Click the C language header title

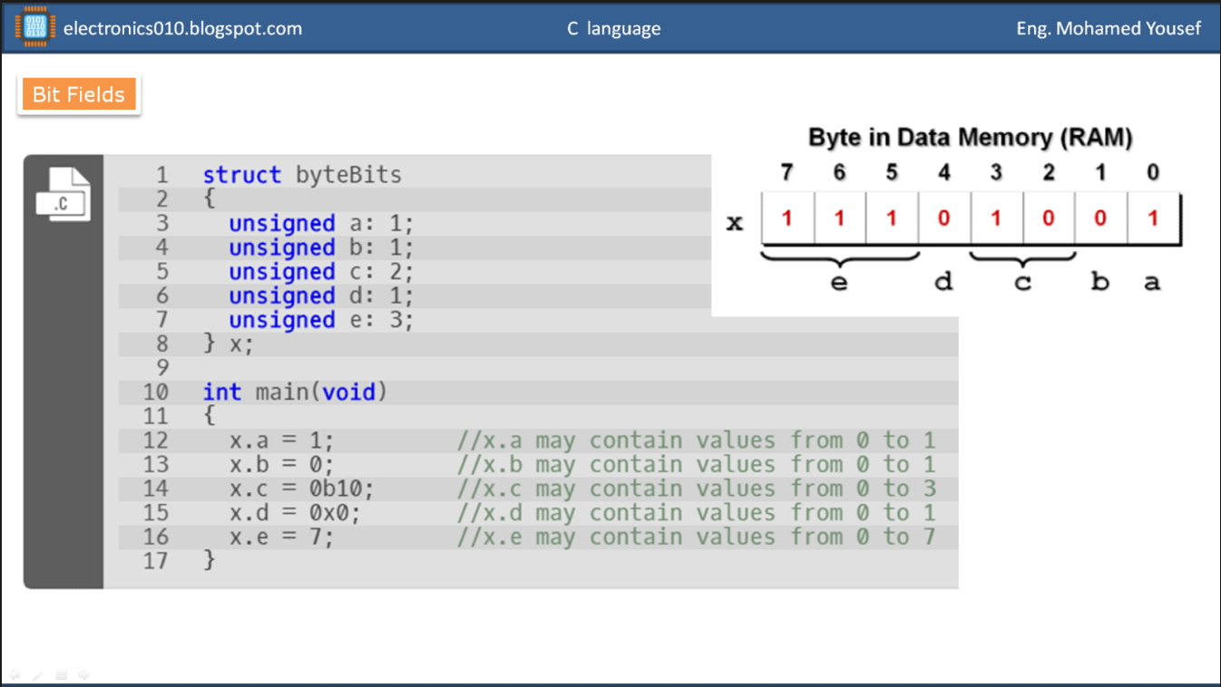[x=614, y=28]
